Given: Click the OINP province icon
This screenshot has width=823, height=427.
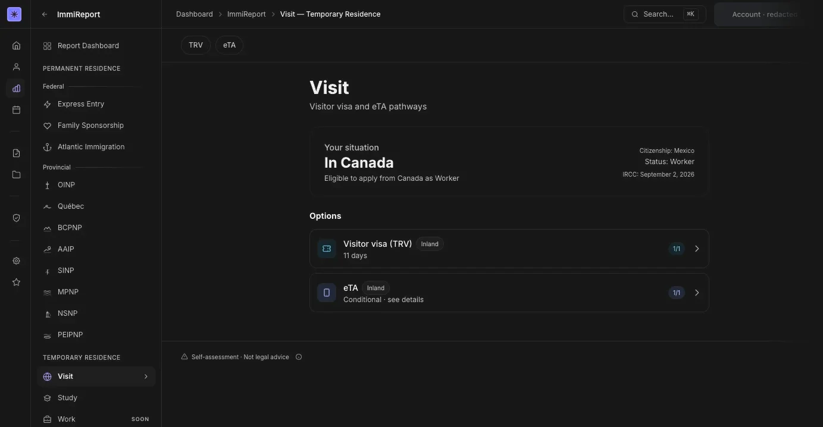Looking at the screenshot, I should [47, 185].
